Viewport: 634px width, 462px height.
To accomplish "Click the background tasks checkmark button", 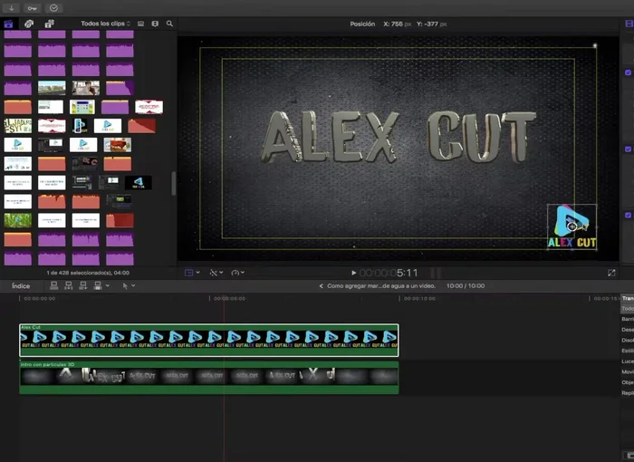I will coord(54,7).
